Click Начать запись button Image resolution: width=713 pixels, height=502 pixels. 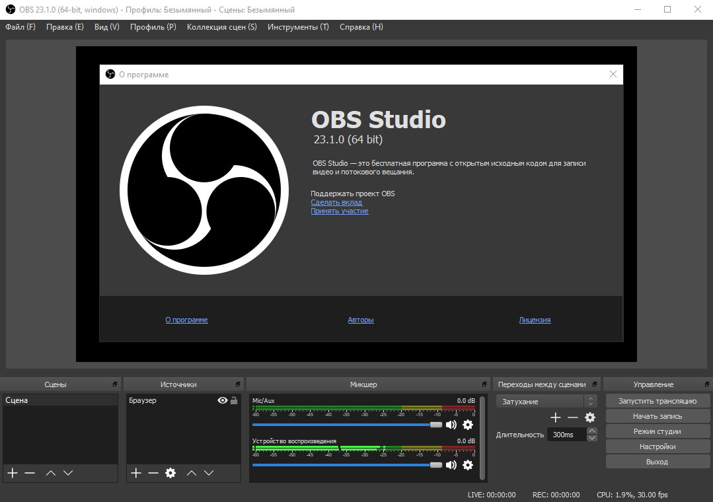(657, 416)
